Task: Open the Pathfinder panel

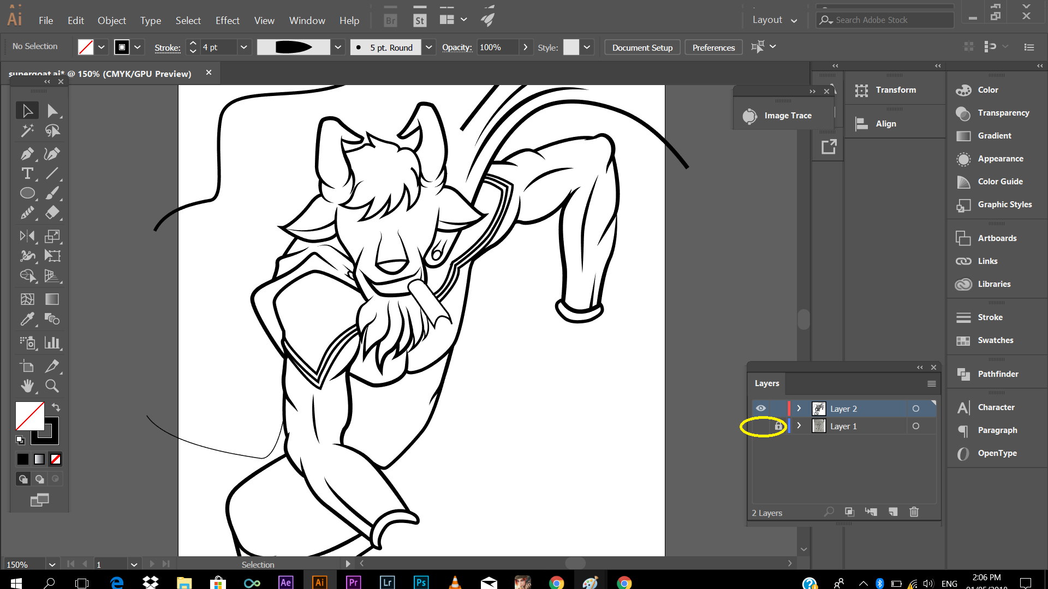Action: pyautogui.click(x=997, y=374)
